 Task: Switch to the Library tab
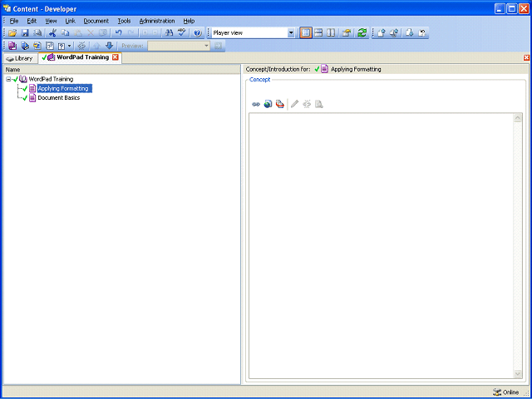point(20,58)
